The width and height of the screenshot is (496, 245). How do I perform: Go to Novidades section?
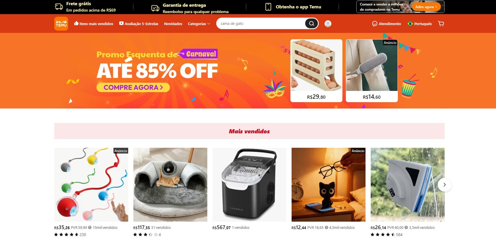point(173,24)
